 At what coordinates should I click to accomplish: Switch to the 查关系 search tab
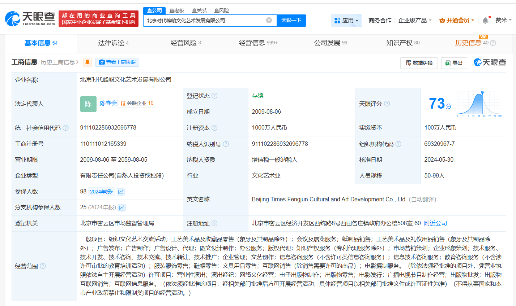pos(199,10)
